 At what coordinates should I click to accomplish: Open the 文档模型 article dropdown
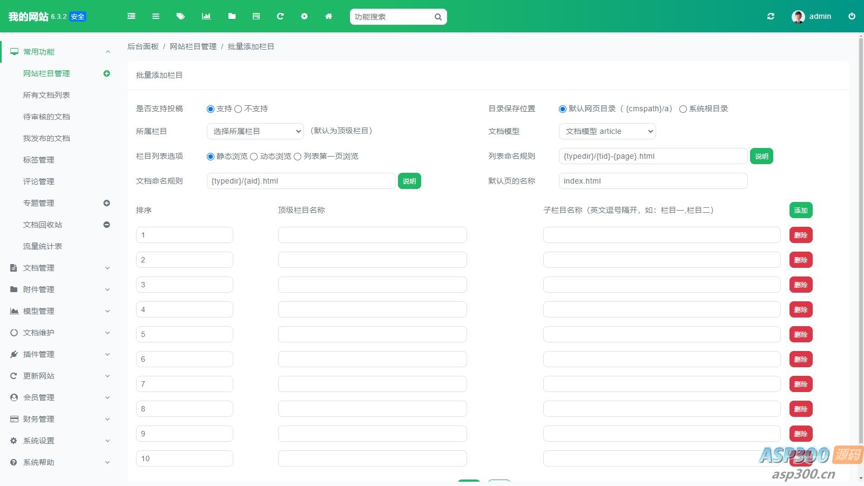pos(607,131)
